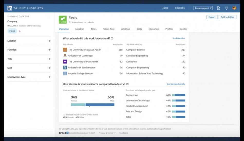Switch to the Location tab
This screenshot has width=244, height=141.
point(80,29)
